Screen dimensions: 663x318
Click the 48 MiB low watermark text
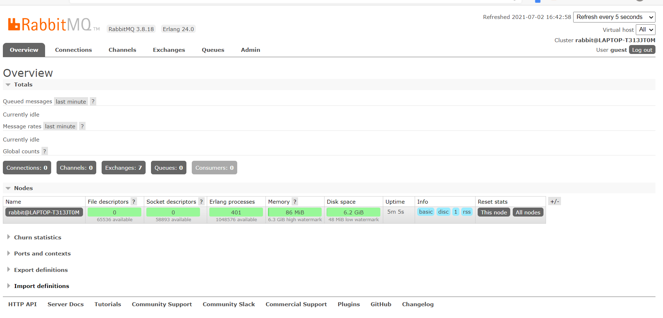click(x=354, y=220)
